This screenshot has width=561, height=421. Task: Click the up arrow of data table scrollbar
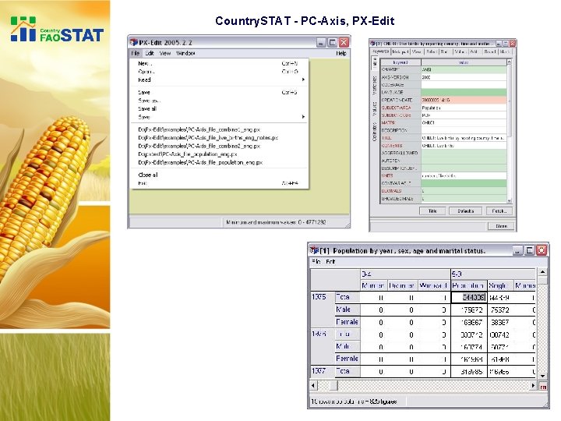(543, 272)
